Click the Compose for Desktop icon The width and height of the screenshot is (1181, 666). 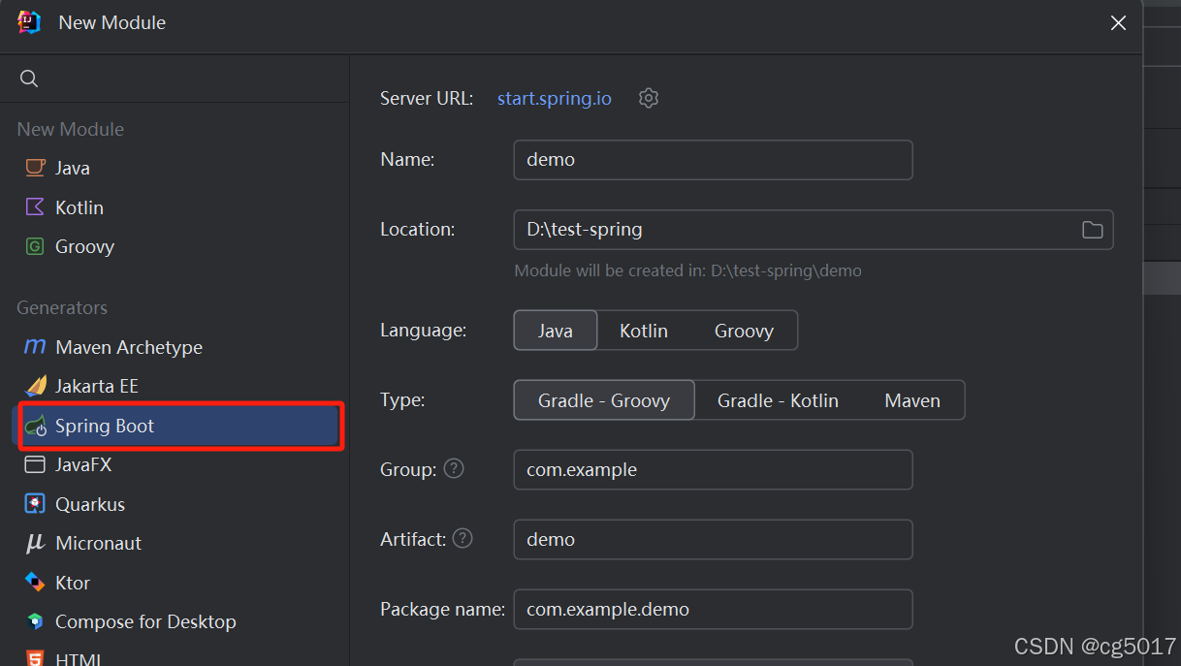35,621
